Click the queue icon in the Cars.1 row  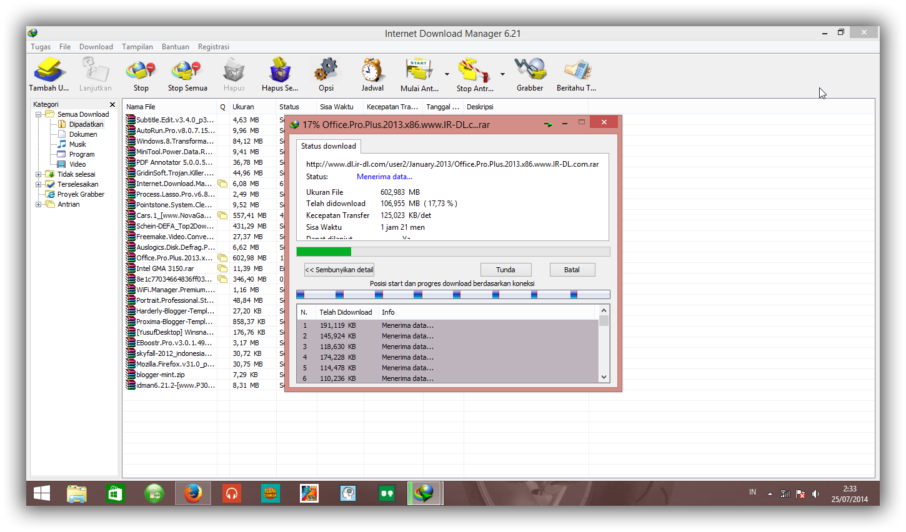click(222, 215)
